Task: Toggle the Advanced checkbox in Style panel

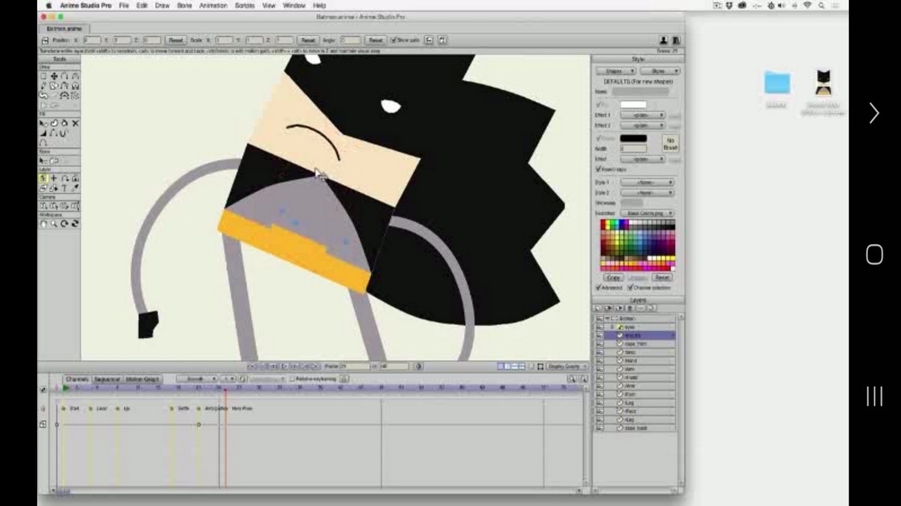Action: 599,288
